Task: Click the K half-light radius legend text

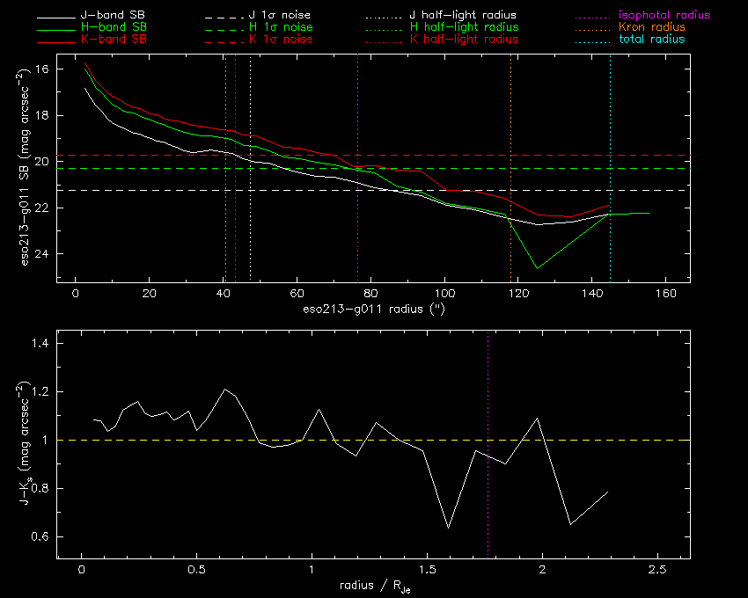Action: coord(464,40)
